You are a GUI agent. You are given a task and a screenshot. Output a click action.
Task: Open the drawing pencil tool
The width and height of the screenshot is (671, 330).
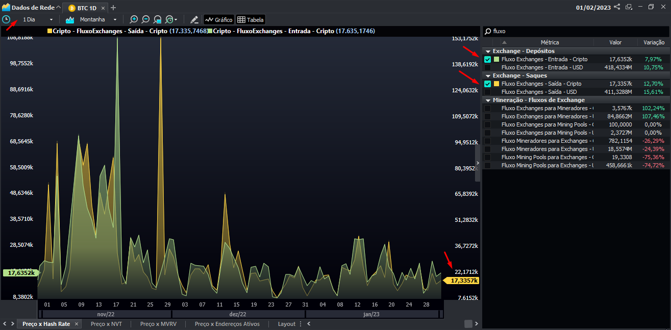click(x=194, y=19)
